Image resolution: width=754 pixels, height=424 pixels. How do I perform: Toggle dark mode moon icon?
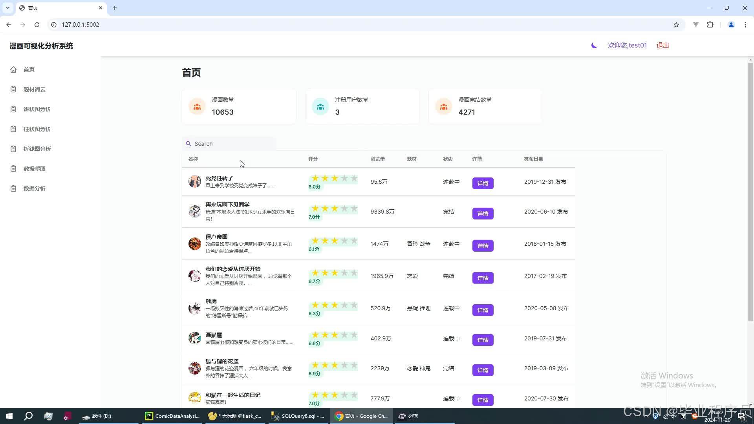tap(594, 46)
